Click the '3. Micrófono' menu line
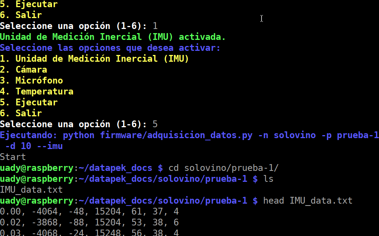 tap(31, 81)
